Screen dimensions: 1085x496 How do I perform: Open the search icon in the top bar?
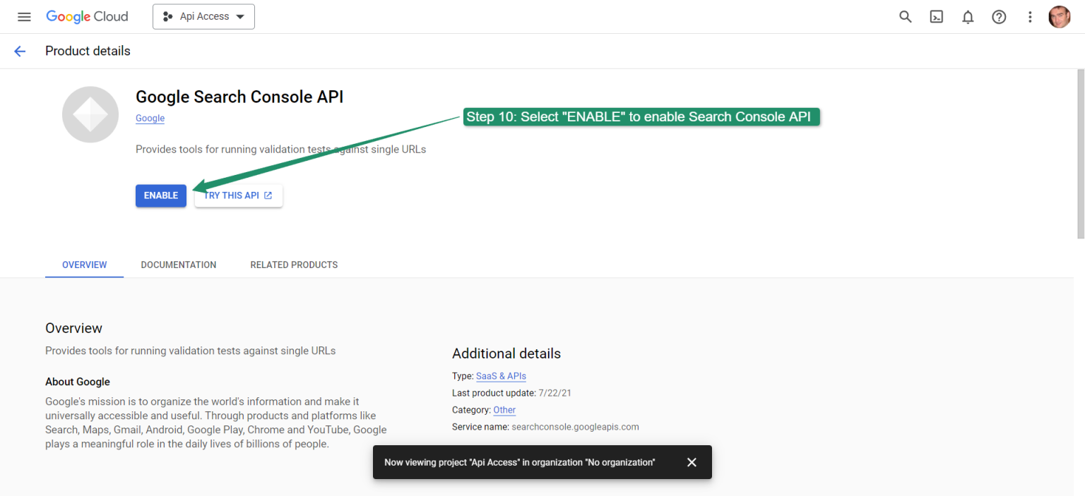pos(906,16)
